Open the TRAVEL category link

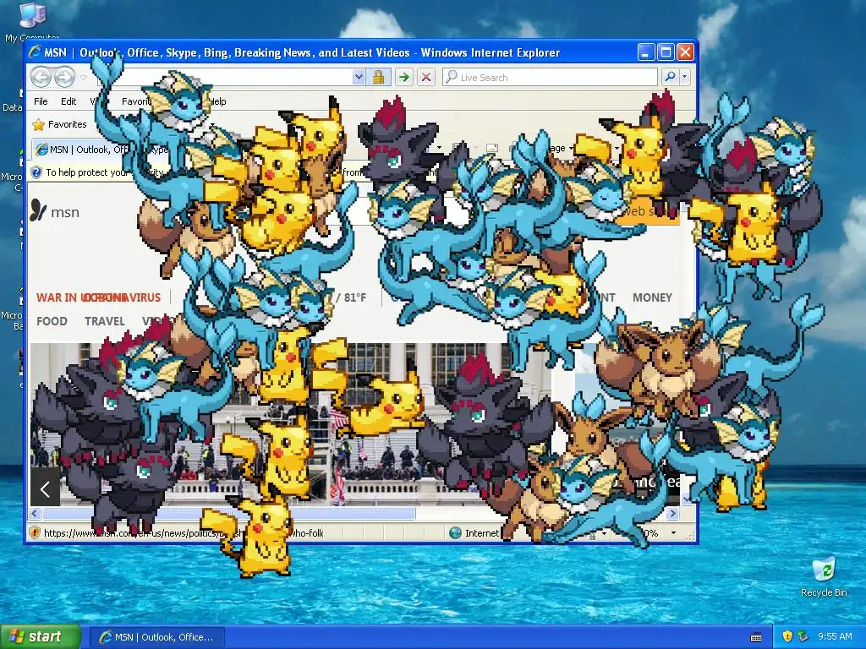104,321
